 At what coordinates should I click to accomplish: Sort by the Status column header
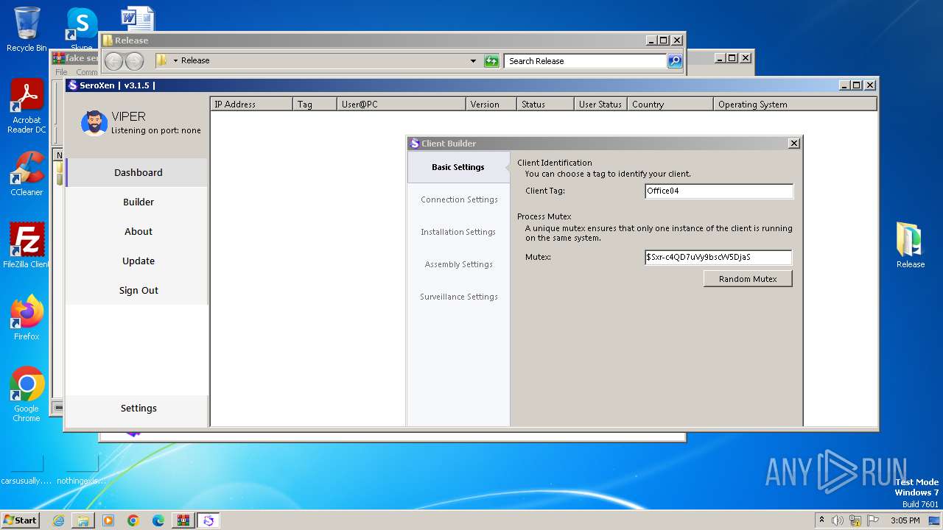tap(545, 105)
